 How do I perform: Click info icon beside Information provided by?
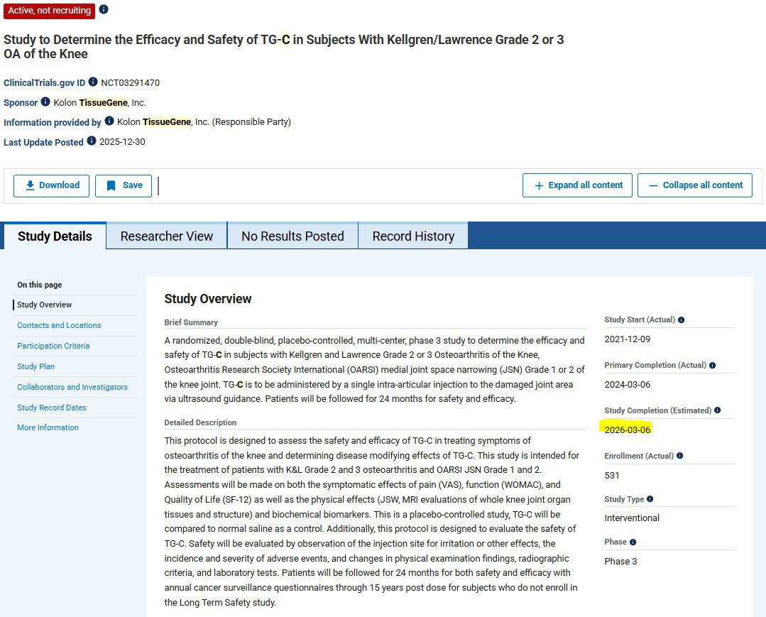(x=109, y=121)
